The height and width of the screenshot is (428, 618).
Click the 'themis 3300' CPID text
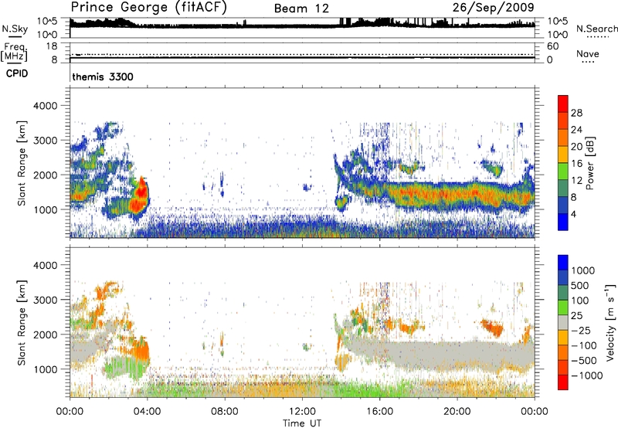click(103, 76)
